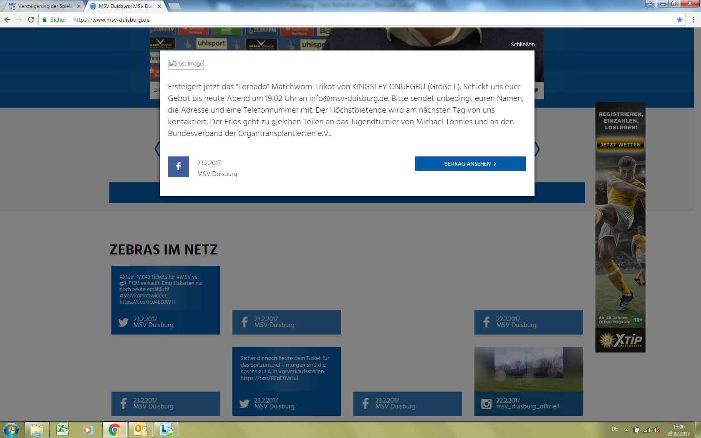Close the popup via Schließen link
This screenshot has width=701, height=438.
[522, 44]
